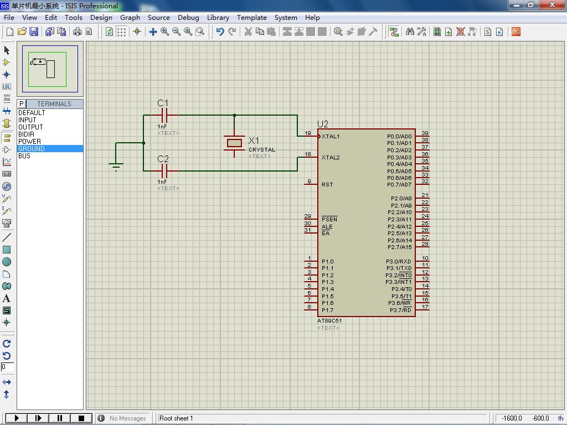
Task: Select the 2D text tool
Action: click(x=7, y=298)
